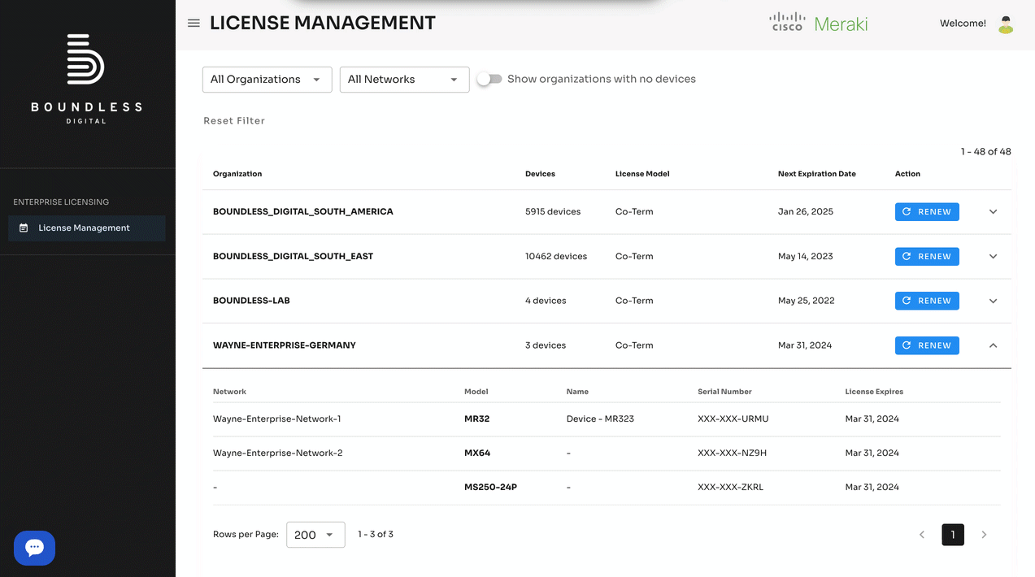Click the Reset Filter link
The height and width of the screenshot is (577, 1035).
click(x=234, y=120)
